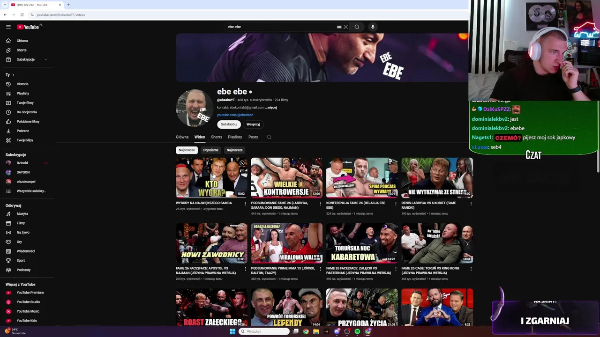
Task: Switch to the Shorts channel tab
Action: tap(217, 137)
